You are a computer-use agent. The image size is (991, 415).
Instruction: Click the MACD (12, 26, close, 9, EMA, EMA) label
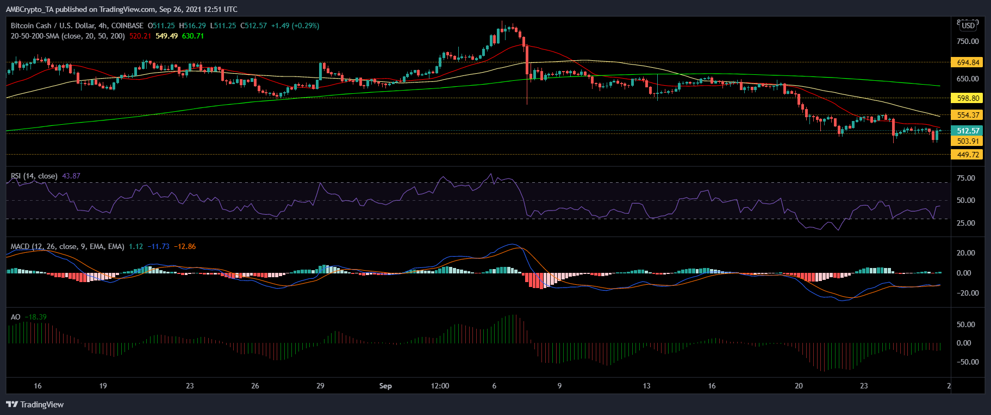(67, 246)
